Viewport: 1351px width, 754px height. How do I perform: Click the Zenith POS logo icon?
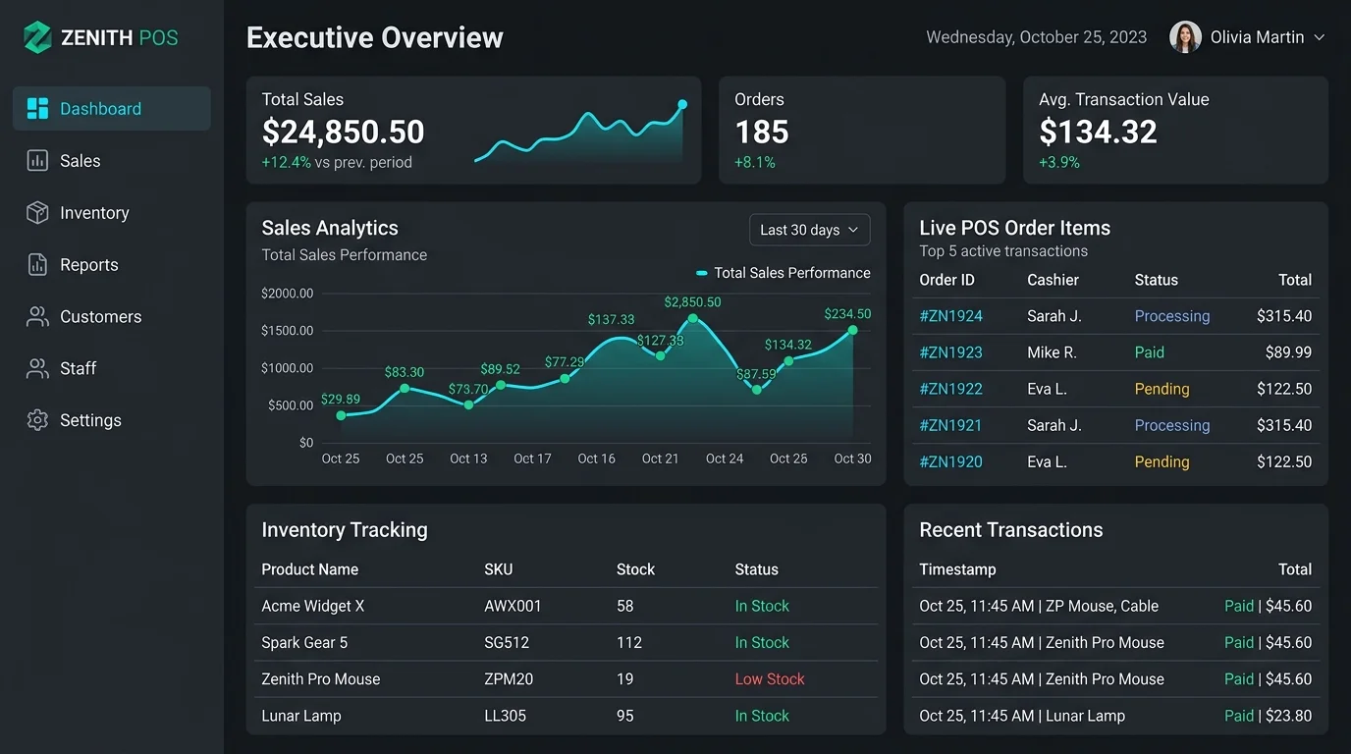(x=37, y=37)
